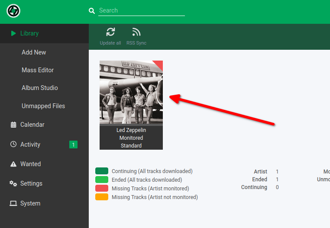Click the Activity clock icon
Viewport: 330px width, 228px height.
coord(13,145)
